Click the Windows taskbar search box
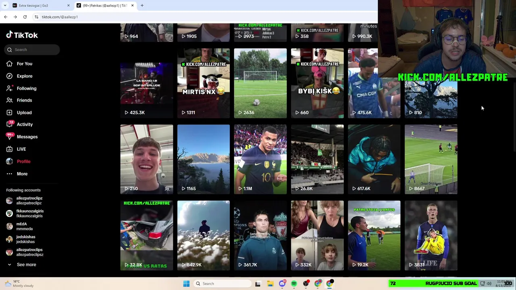Screen dimensions: 516x290 pos(223,284)
